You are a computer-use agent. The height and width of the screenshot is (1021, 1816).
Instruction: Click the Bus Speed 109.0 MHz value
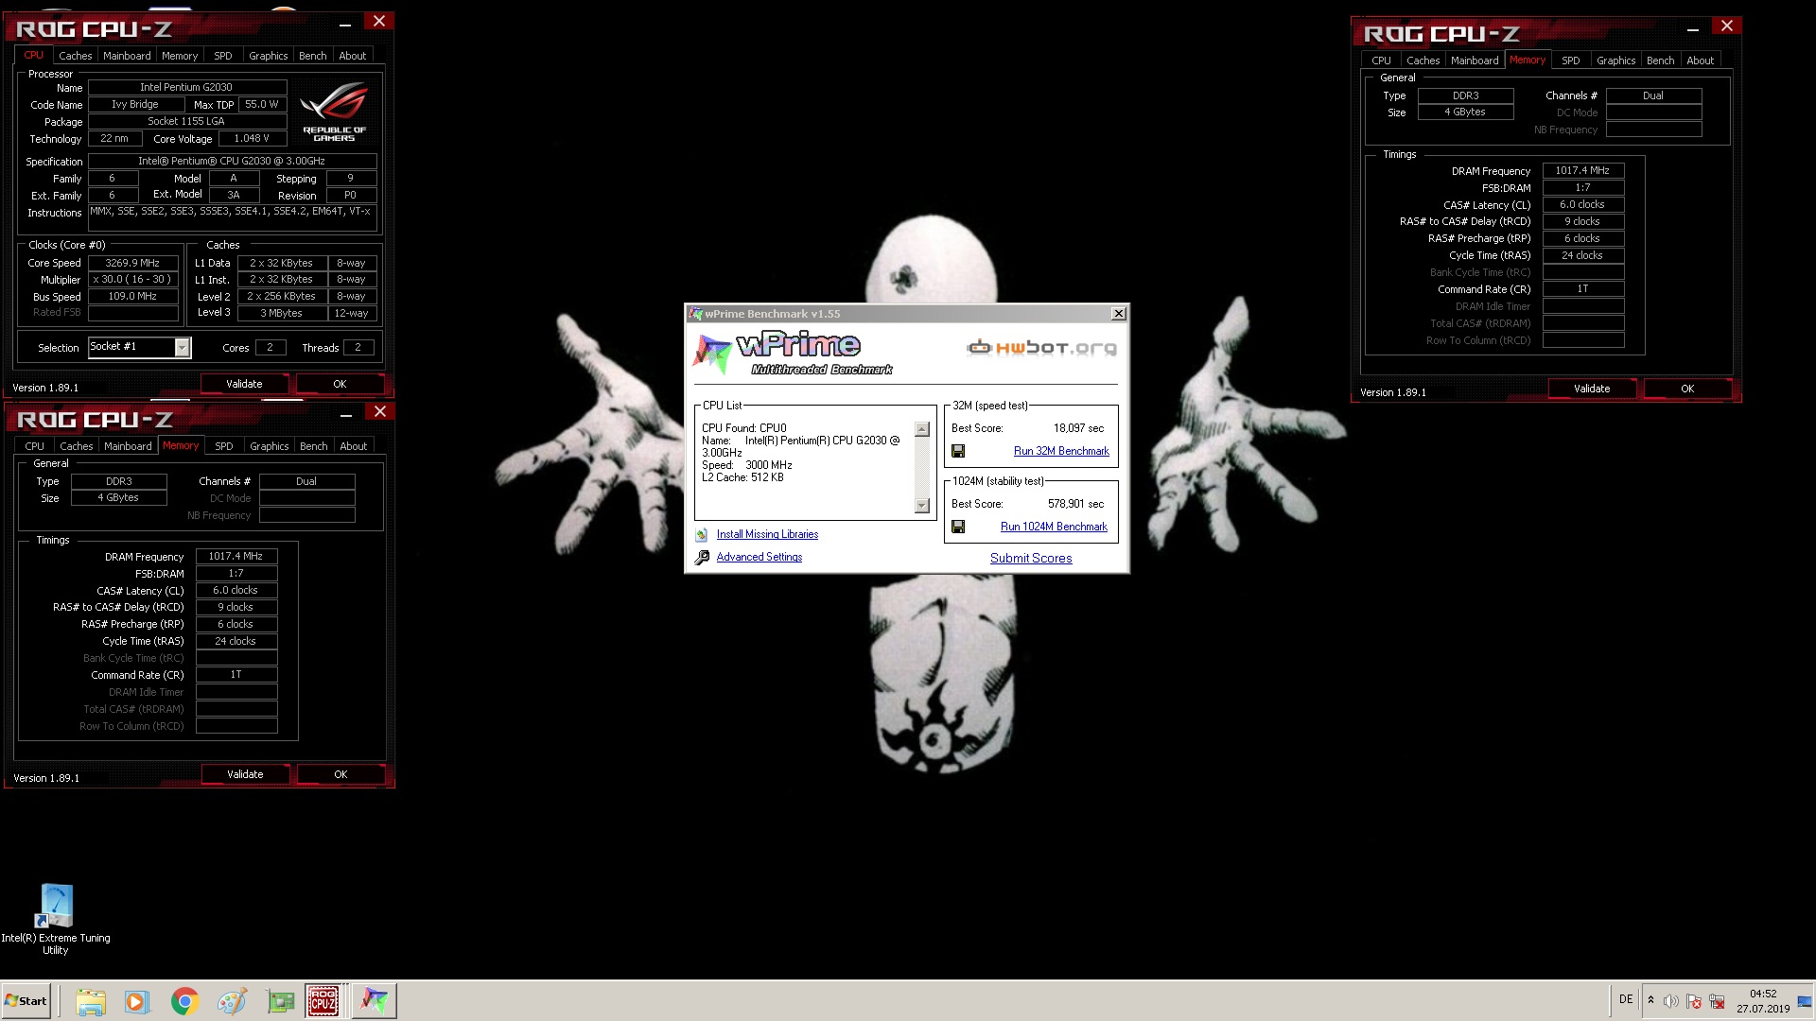click(133, 297)
